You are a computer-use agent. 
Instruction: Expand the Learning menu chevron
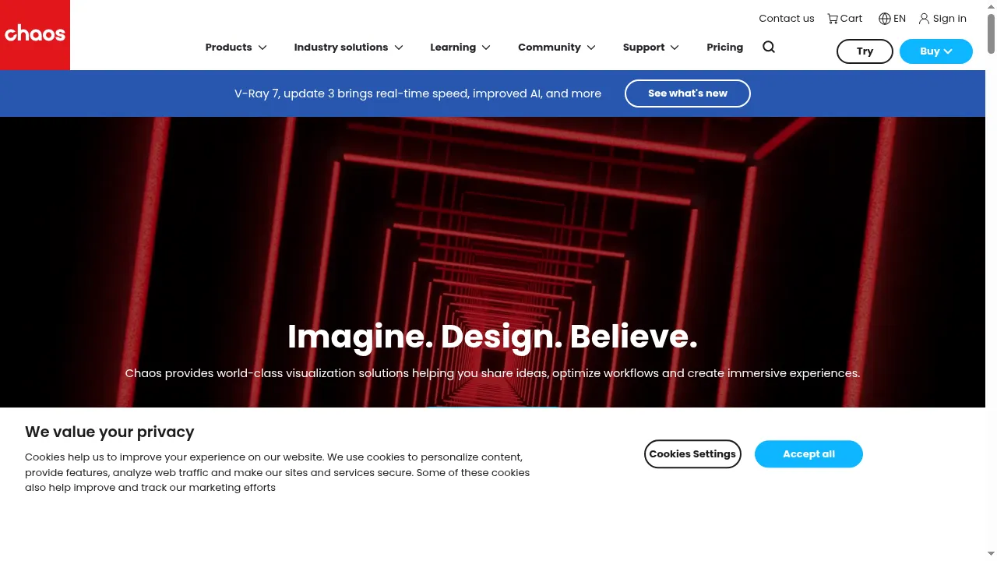[486, 48]
